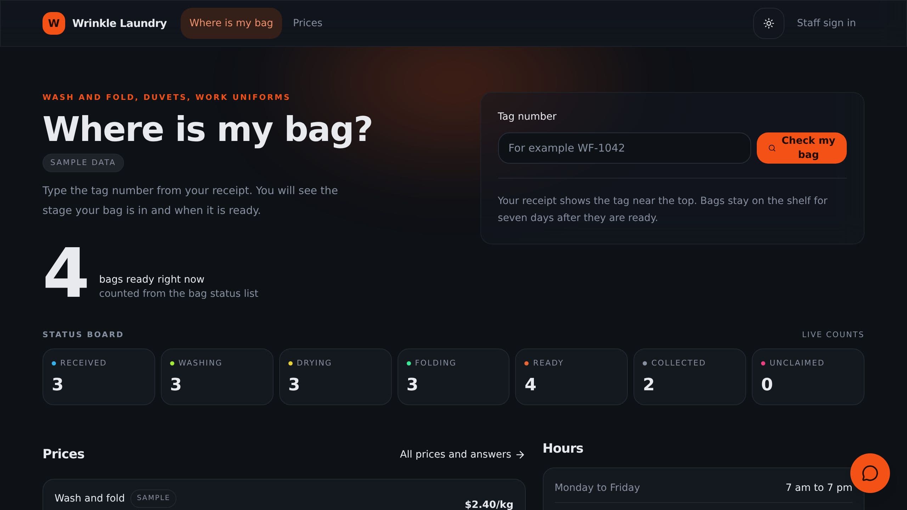Click the arrow beside All prices and answers
The height and width of the screenshot is (510, 907).
click(x=520, y=454)
